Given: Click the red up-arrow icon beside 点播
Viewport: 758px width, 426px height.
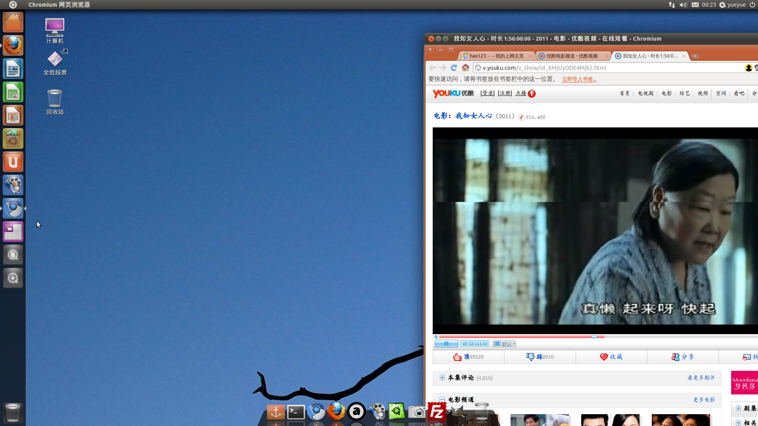Looking at the screenshot, I should [532, 93].
